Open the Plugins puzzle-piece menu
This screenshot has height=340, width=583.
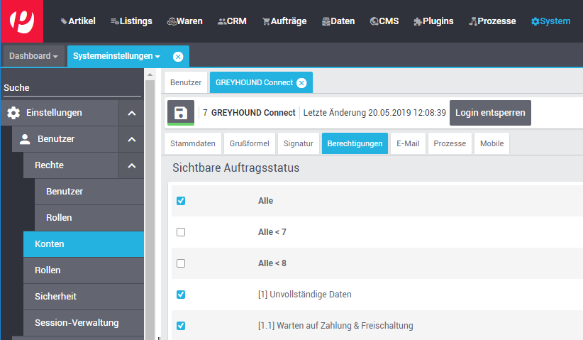tap(433, 21)
